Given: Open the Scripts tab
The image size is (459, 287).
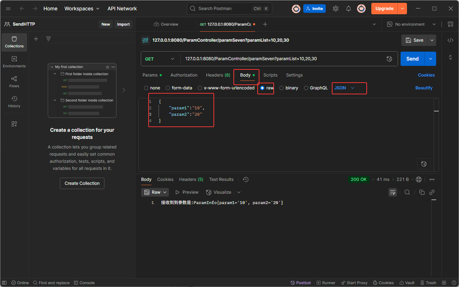Looking at the screenshot, I should [x=270, y=75].
